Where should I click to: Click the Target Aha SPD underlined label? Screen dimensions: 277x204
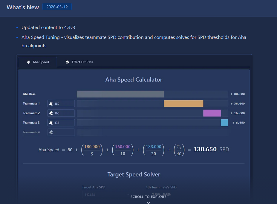coord(94,187)
